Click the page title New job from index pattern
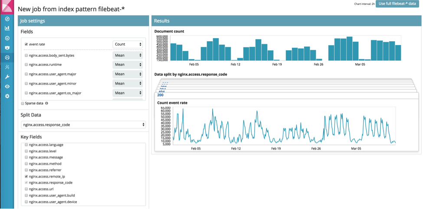423x209 pixels. (x=71, y=9)
